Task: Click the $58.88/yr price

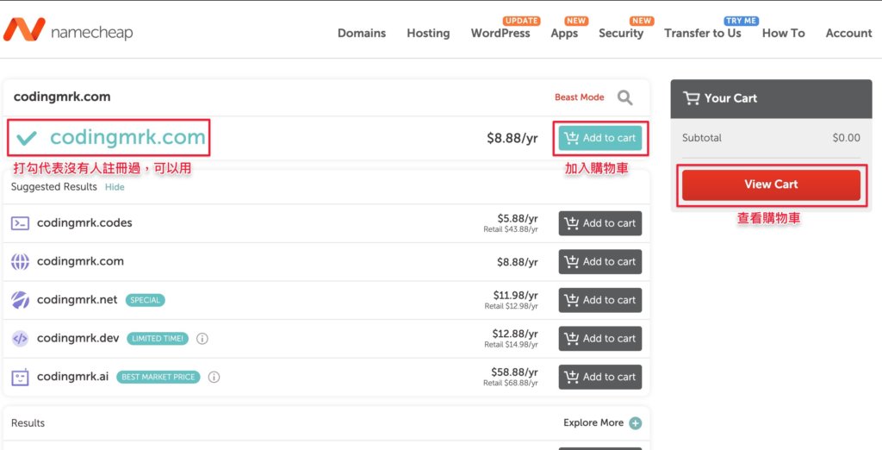Action: (515, 372)
